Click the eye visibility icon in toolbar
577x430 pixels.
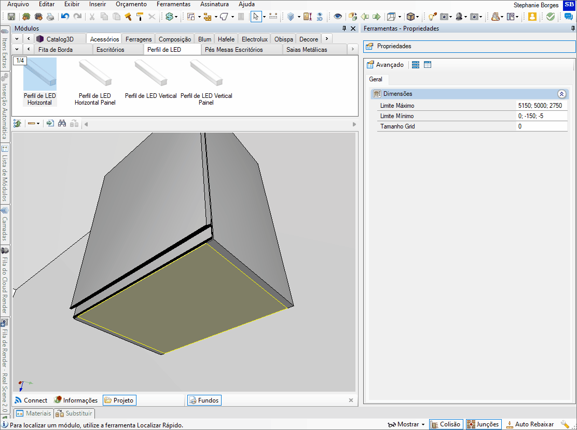pos(338,17)
